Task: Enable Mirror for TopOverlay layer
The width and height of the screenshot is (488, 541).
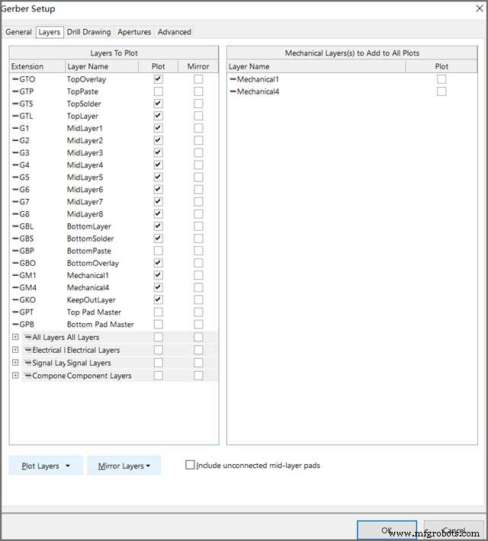Action: (x=198, y=79)
